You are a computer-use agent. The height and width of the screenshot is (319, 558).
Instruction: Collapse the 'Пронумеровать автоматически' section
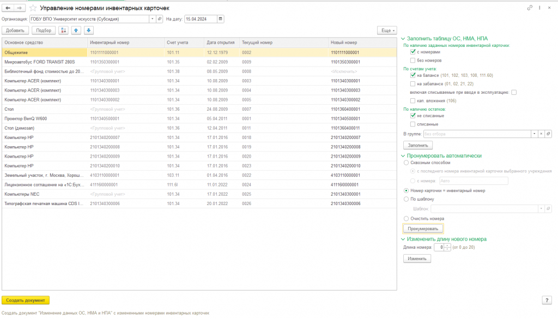[403, 156]
